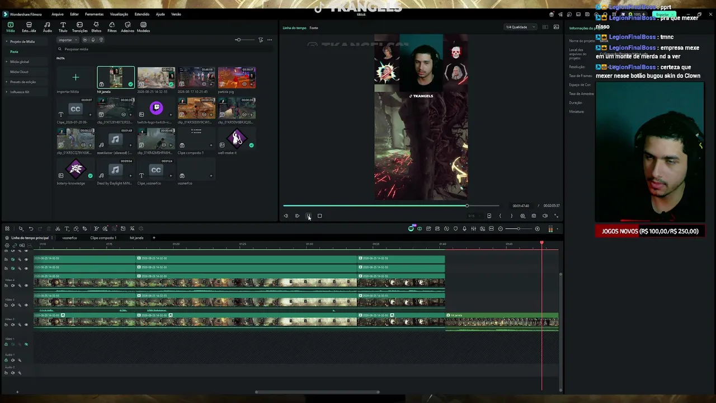The height and width of the screenshot is (403, 716).
Task: Stop the preview playback
Action: tap(319, 216)
